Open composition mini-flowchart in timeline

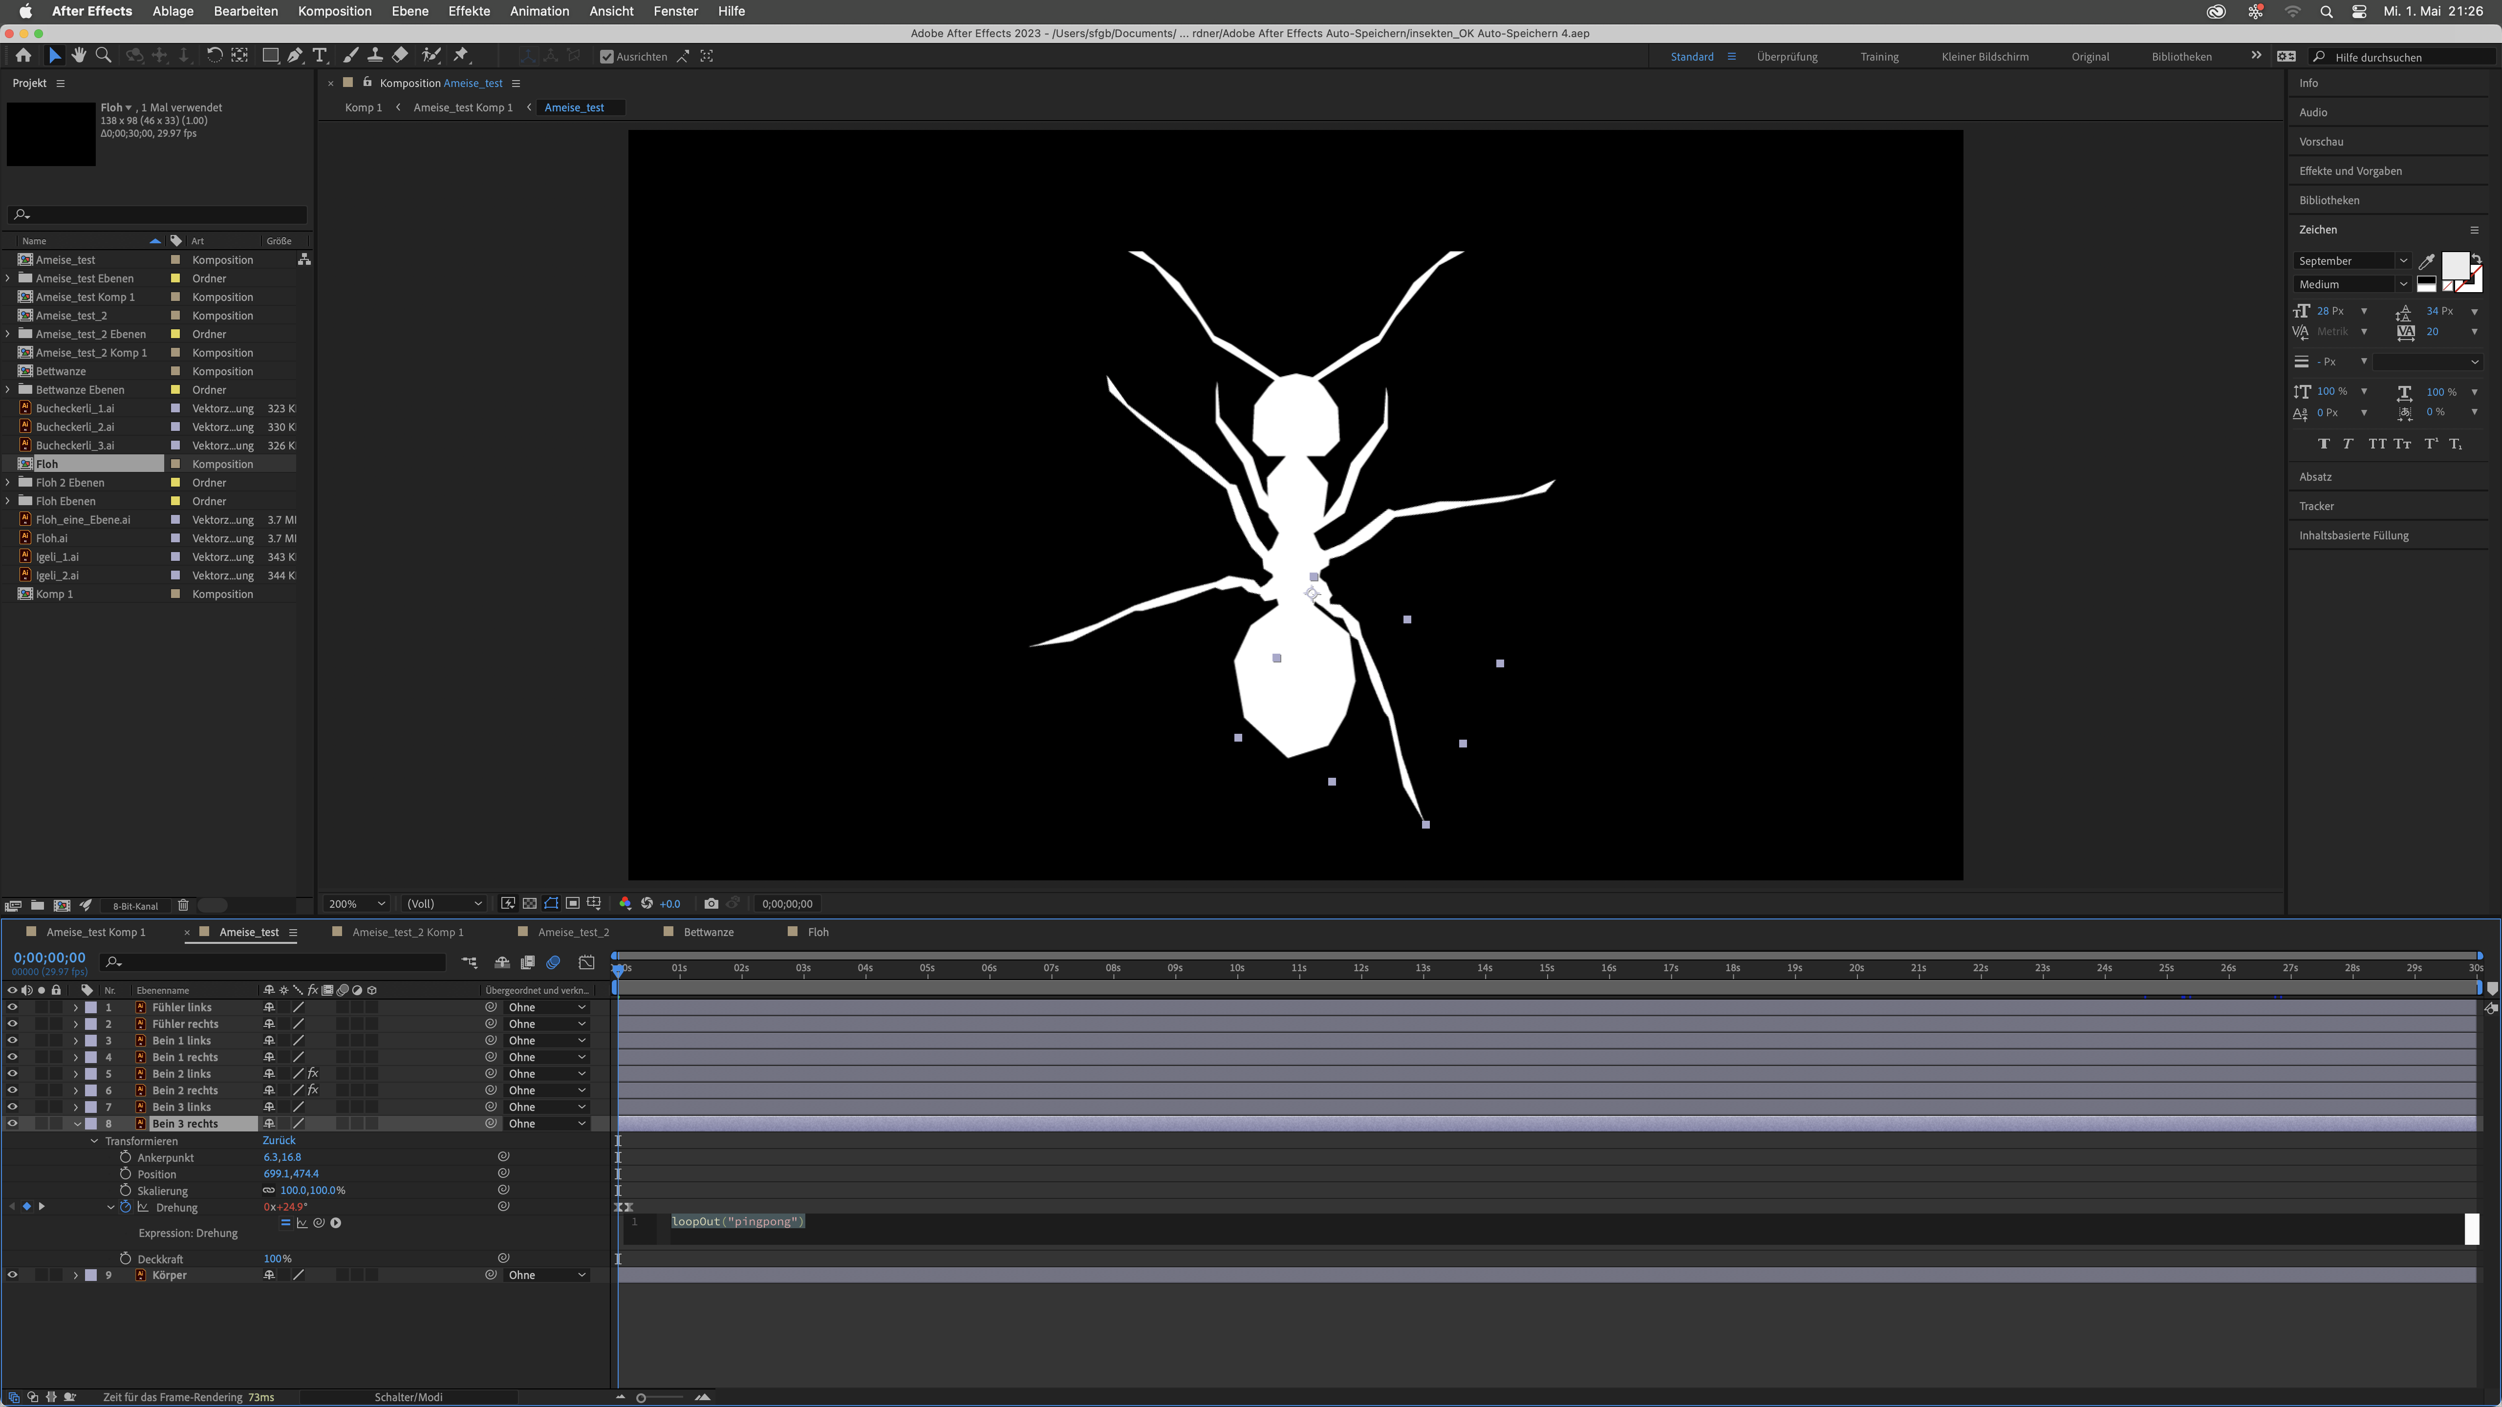(x=469, y=962)
